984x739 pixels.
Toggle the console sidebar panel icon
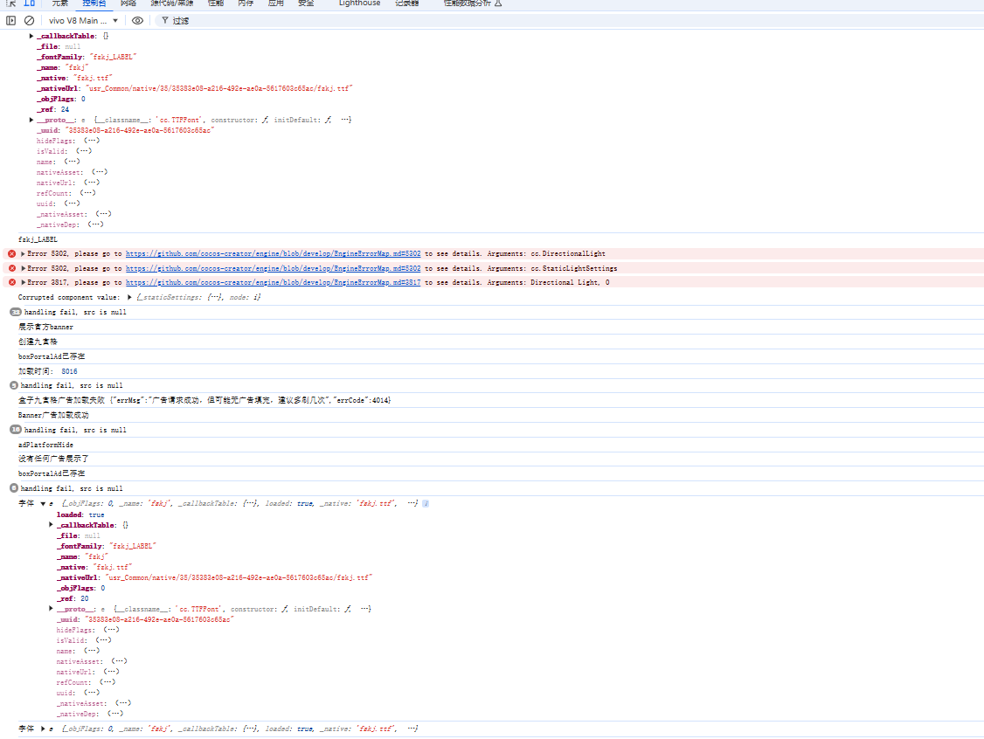(10, 21)
